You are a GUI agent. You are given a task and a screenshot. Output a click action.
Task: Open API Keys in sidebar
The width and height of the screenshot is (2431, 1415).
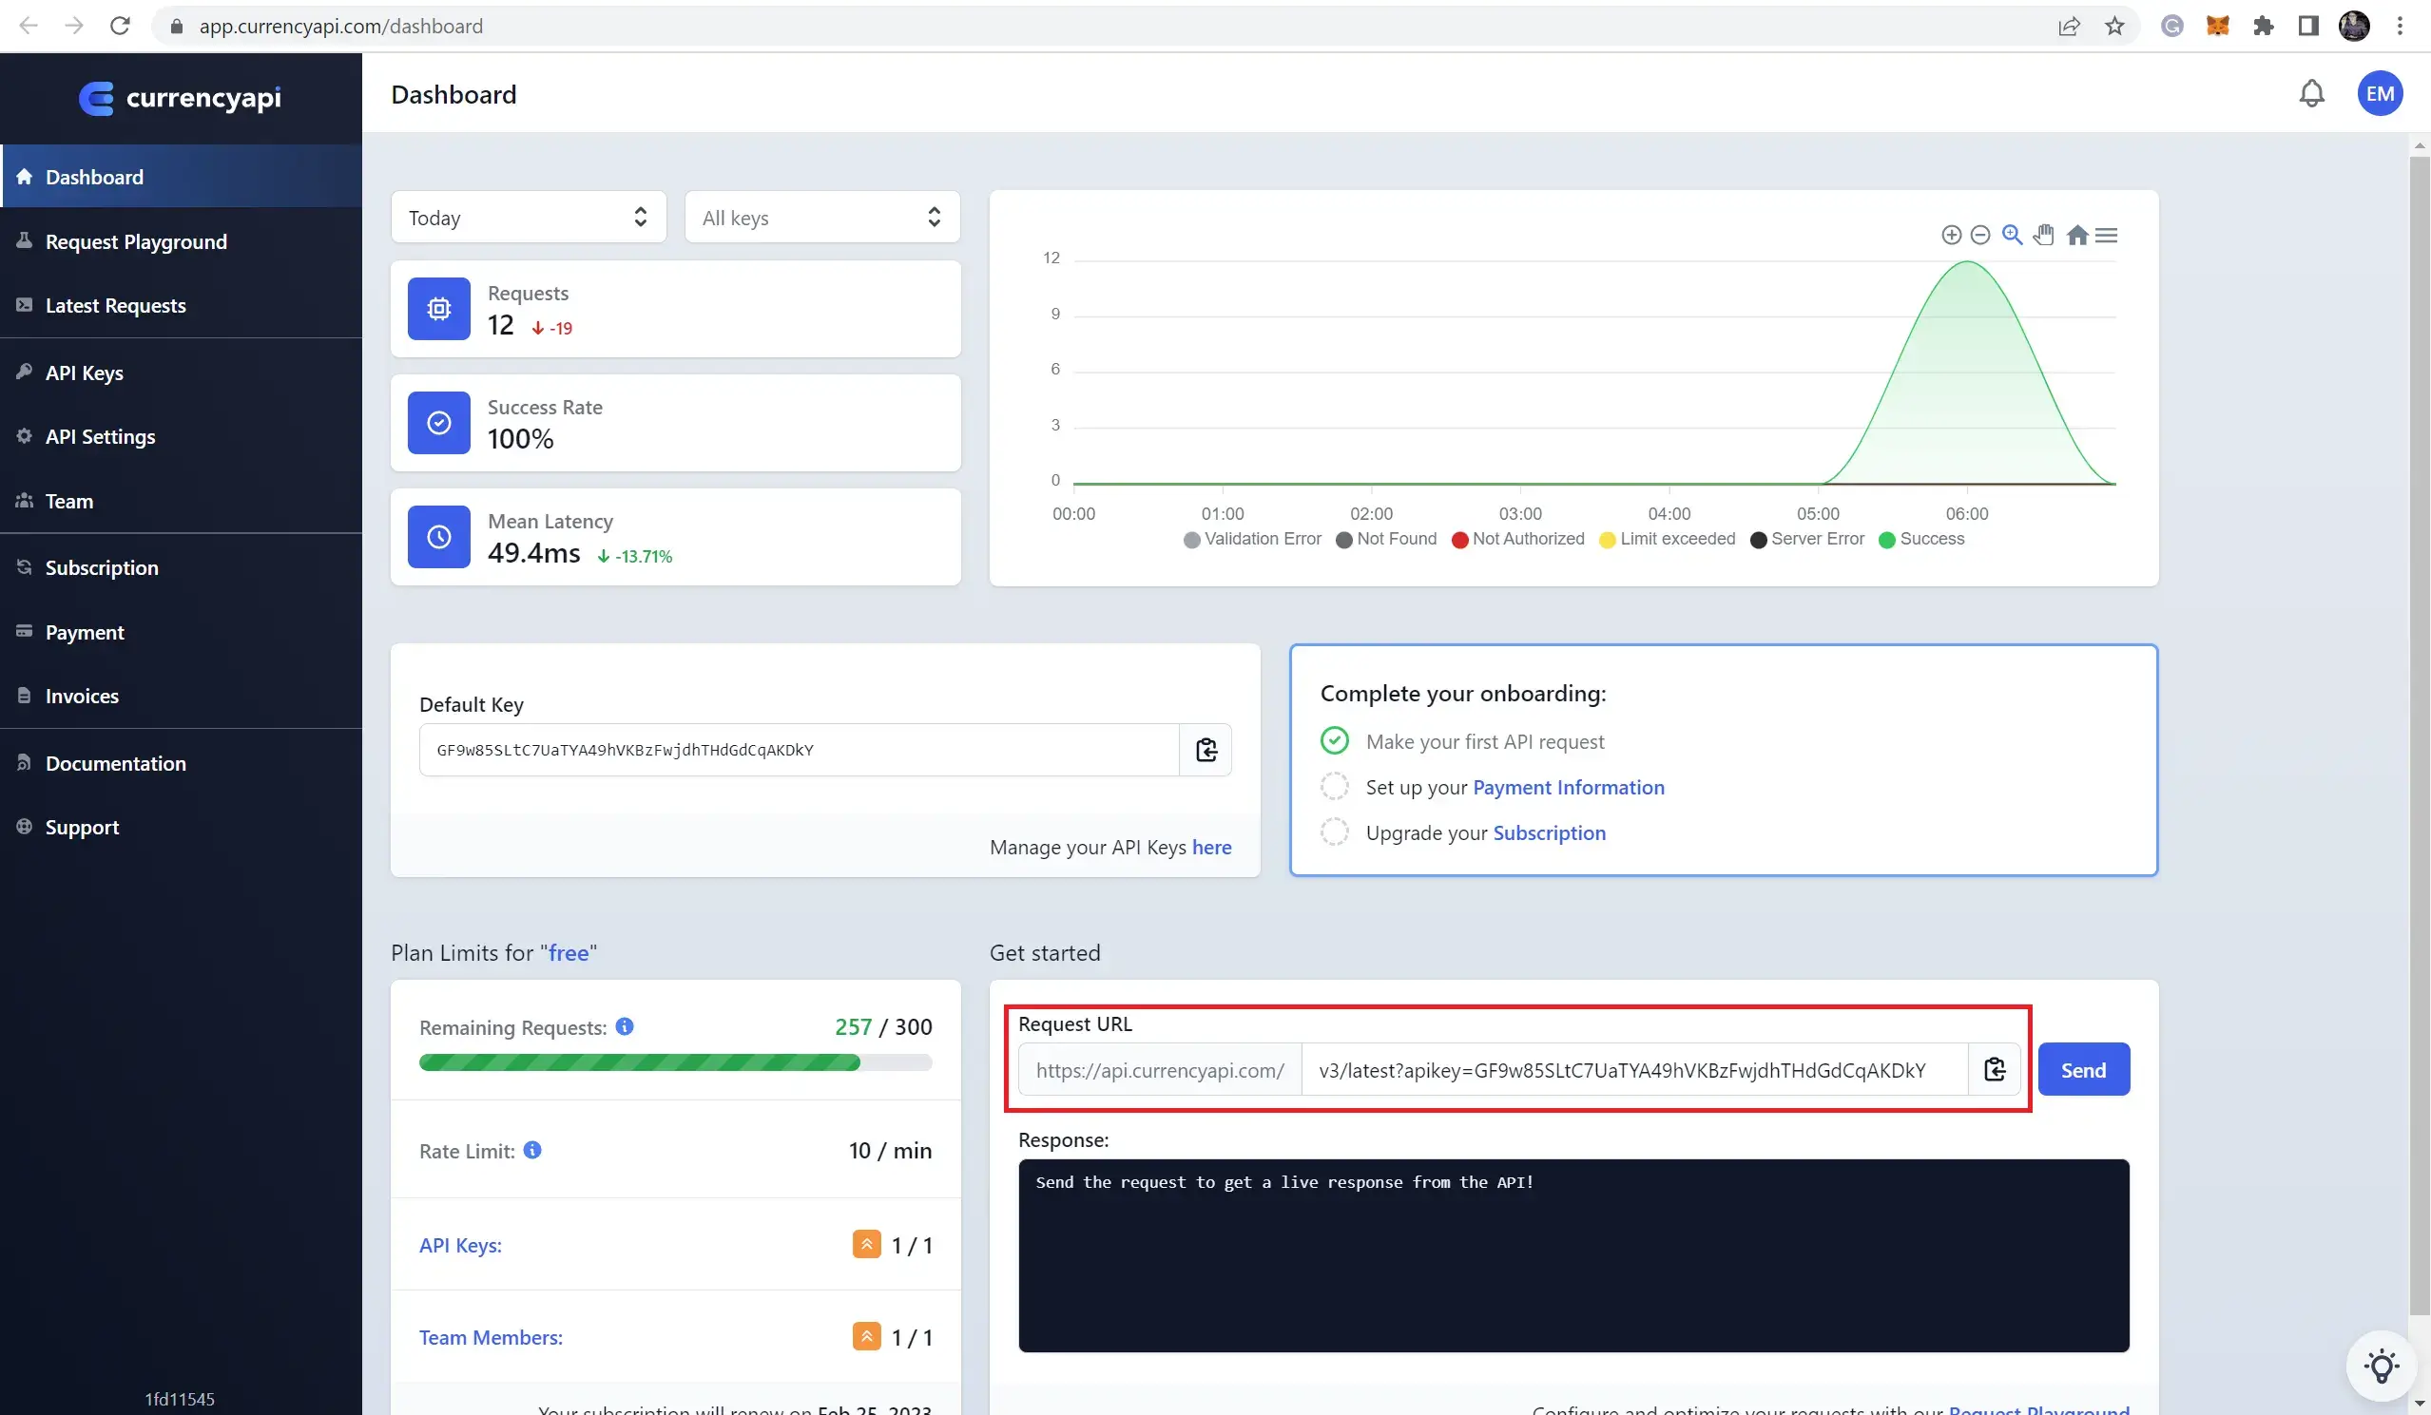[x=182, y=373]
